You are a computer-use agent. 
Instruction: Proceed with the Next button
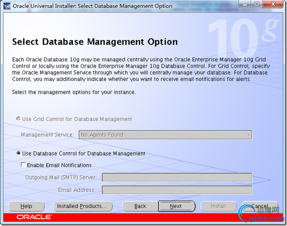(176, 206)
